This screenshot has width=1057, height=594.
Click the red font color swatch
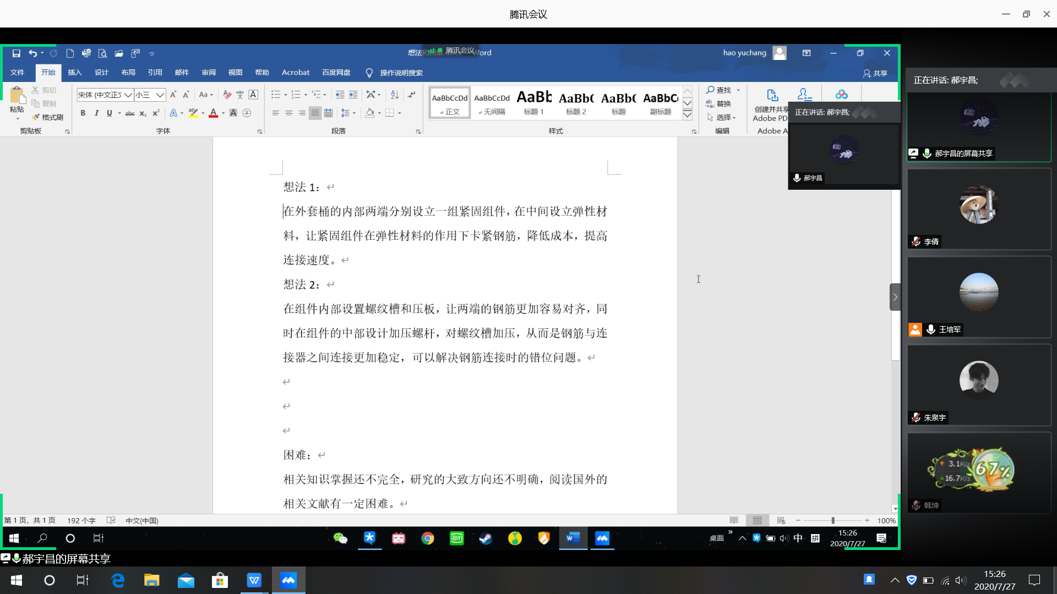click(x=213, y=113)
